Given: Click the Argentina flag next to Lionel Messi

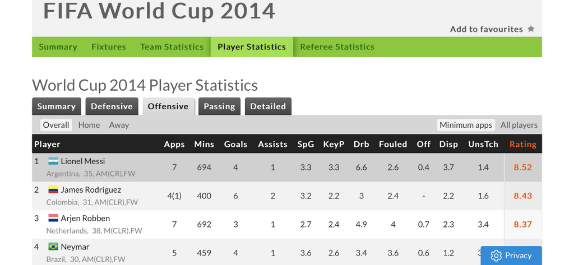Looking at the screenshot, I should click(53, 161).
